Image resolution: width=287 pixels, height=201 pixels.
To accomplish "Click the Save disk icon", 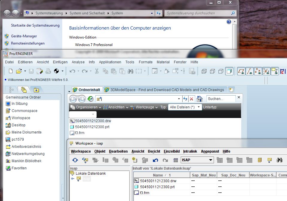I will point(31,71).
